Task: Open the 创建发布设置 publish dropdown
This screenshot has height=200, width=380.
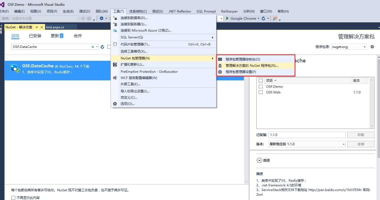Action: pos(45,19)
